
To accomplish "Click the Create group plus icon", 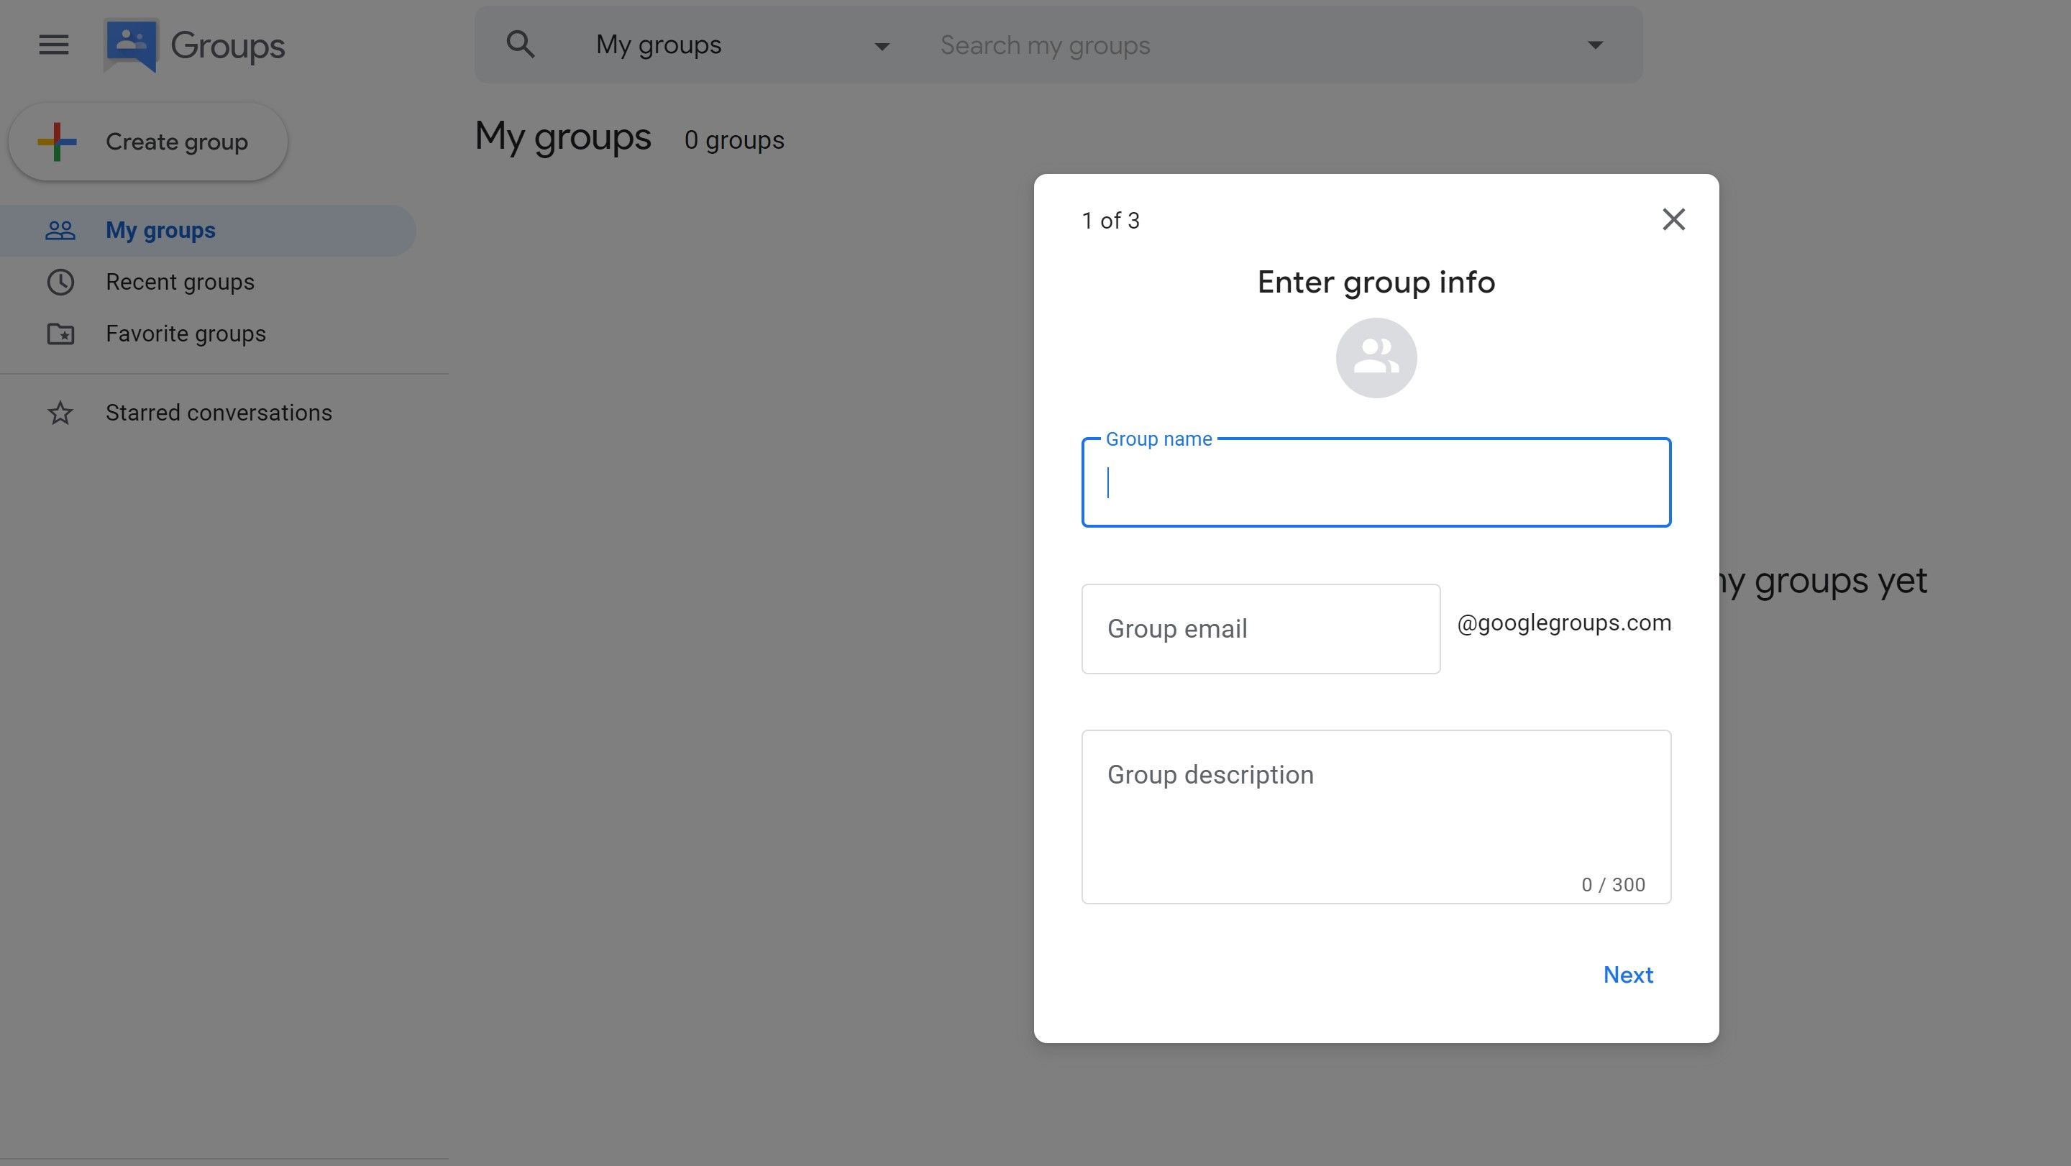I will pos(58,141).
